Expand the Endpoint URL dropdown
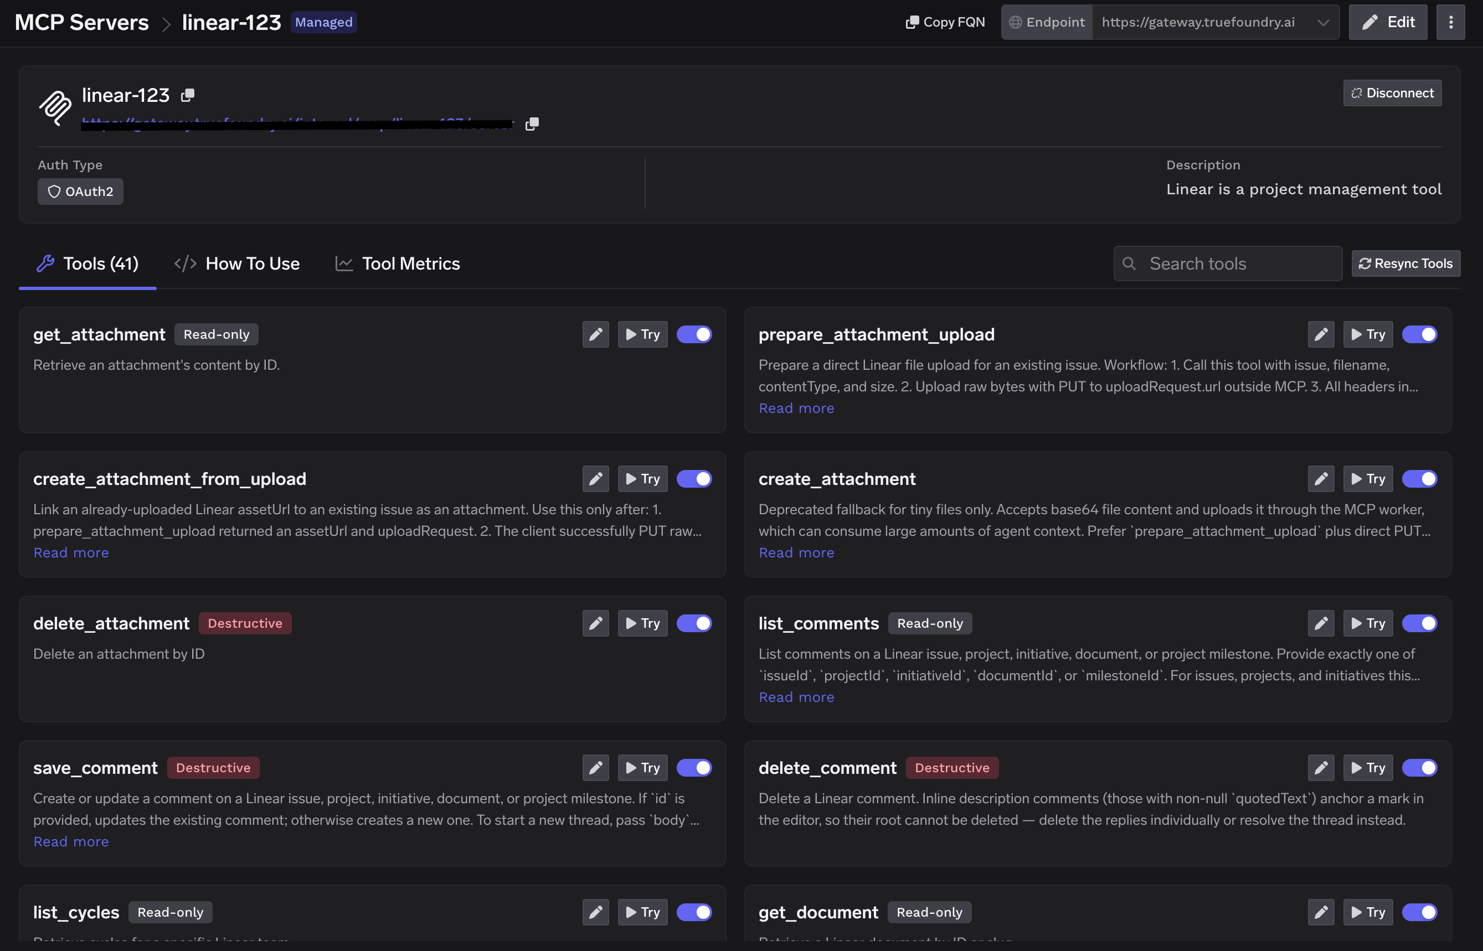 click(x=1216, y=22)
